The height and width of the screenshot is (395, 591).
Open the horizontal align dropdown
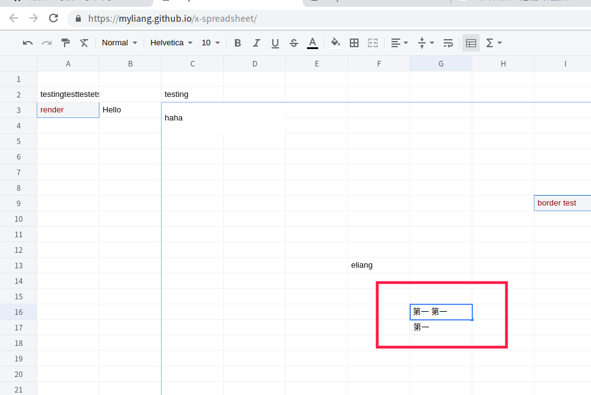point(398,43)
